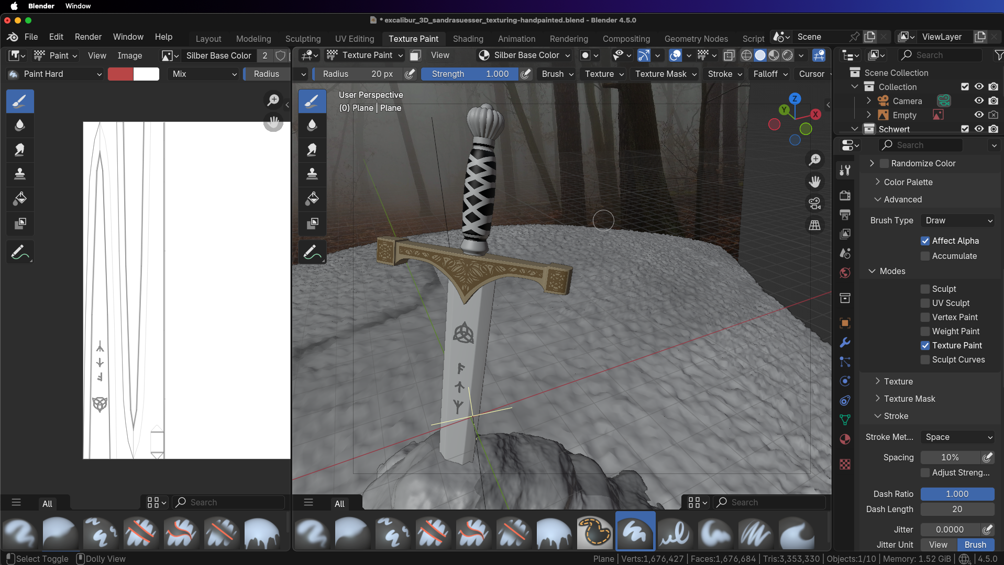Select the Clone stamp tool in image editor
The width and height of the screenshot is (1004, 565).
tap(20, 174)
